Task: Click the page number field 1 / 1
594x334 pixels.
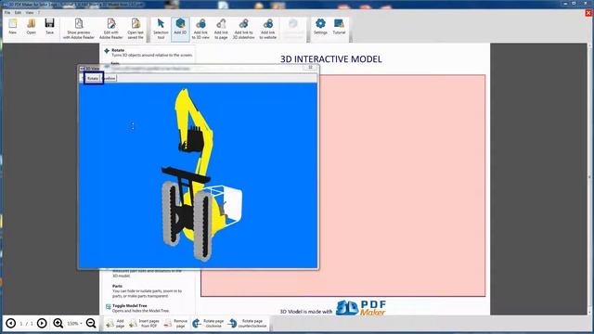Action: click(26, 324)
